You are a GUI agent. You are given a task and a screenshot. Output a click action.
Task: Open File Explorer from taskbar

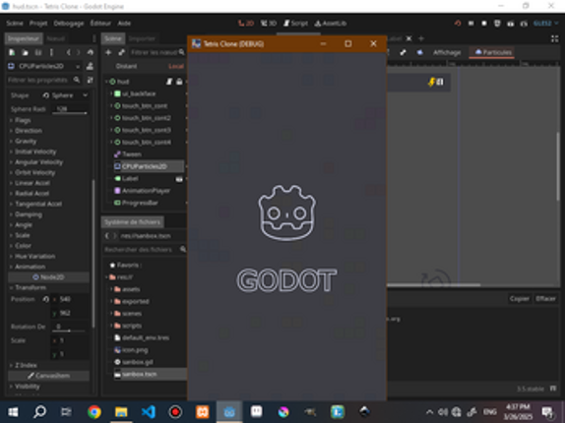121,411
